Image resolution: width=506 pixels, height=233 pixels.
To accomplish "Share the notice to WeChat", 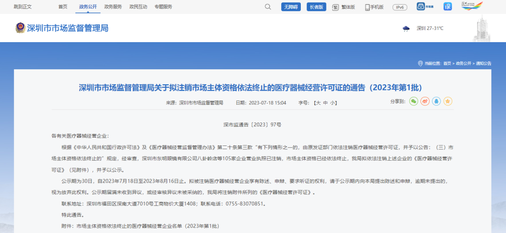I will [413, 101].
